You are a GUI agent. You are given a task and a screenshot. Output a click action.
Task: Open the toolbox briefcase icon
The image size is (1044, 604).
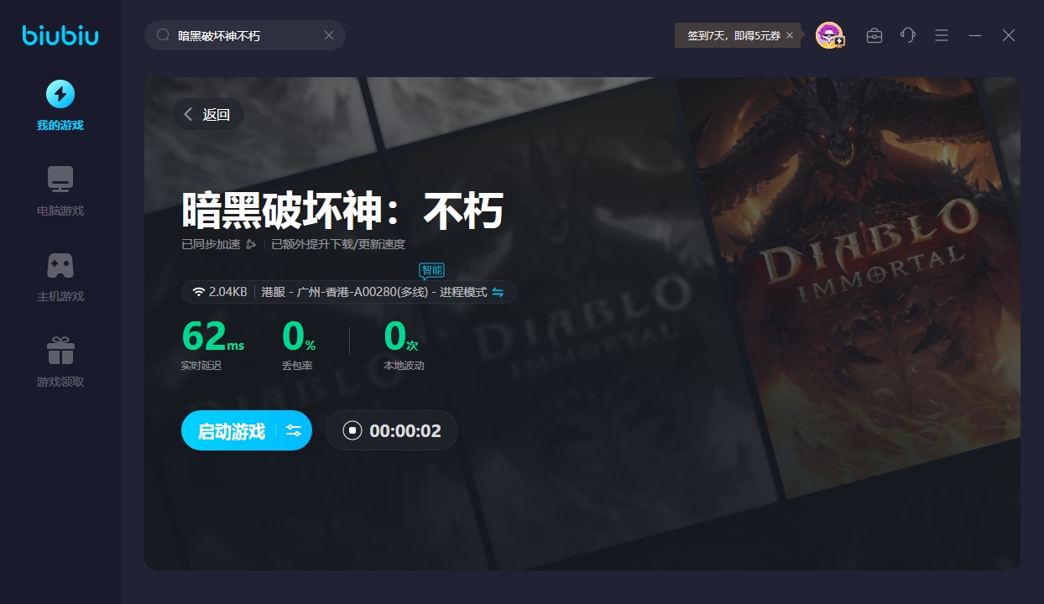[x=874, y=35]
